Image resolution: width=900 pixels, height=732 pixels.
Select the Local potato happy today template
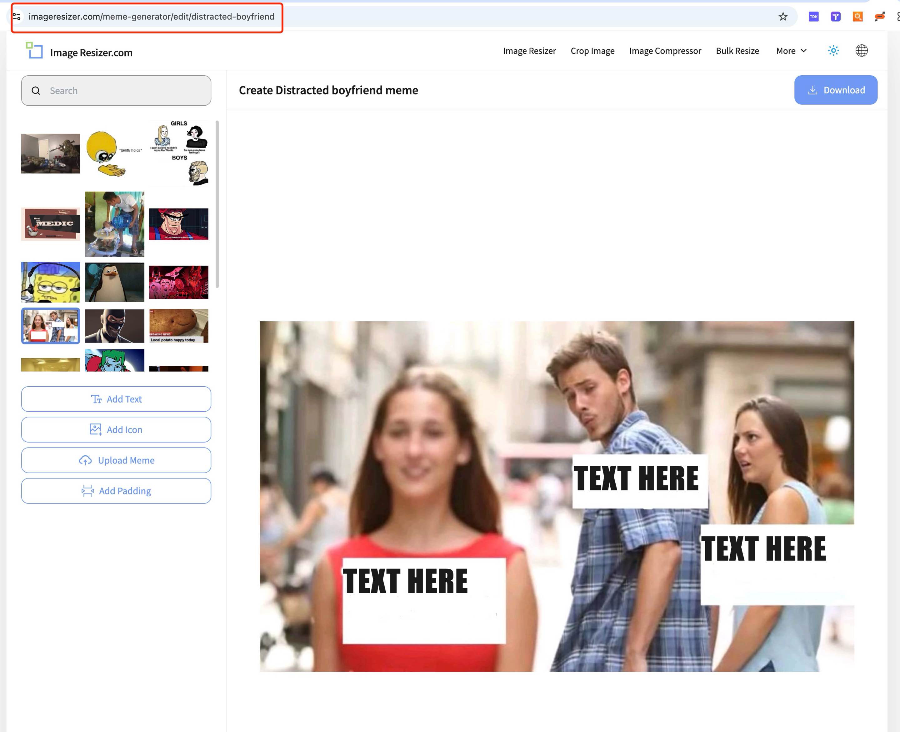179,325
